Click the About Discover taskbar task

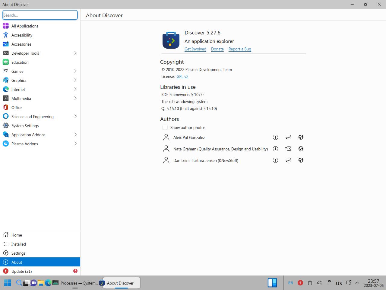(x=120, y=283)
